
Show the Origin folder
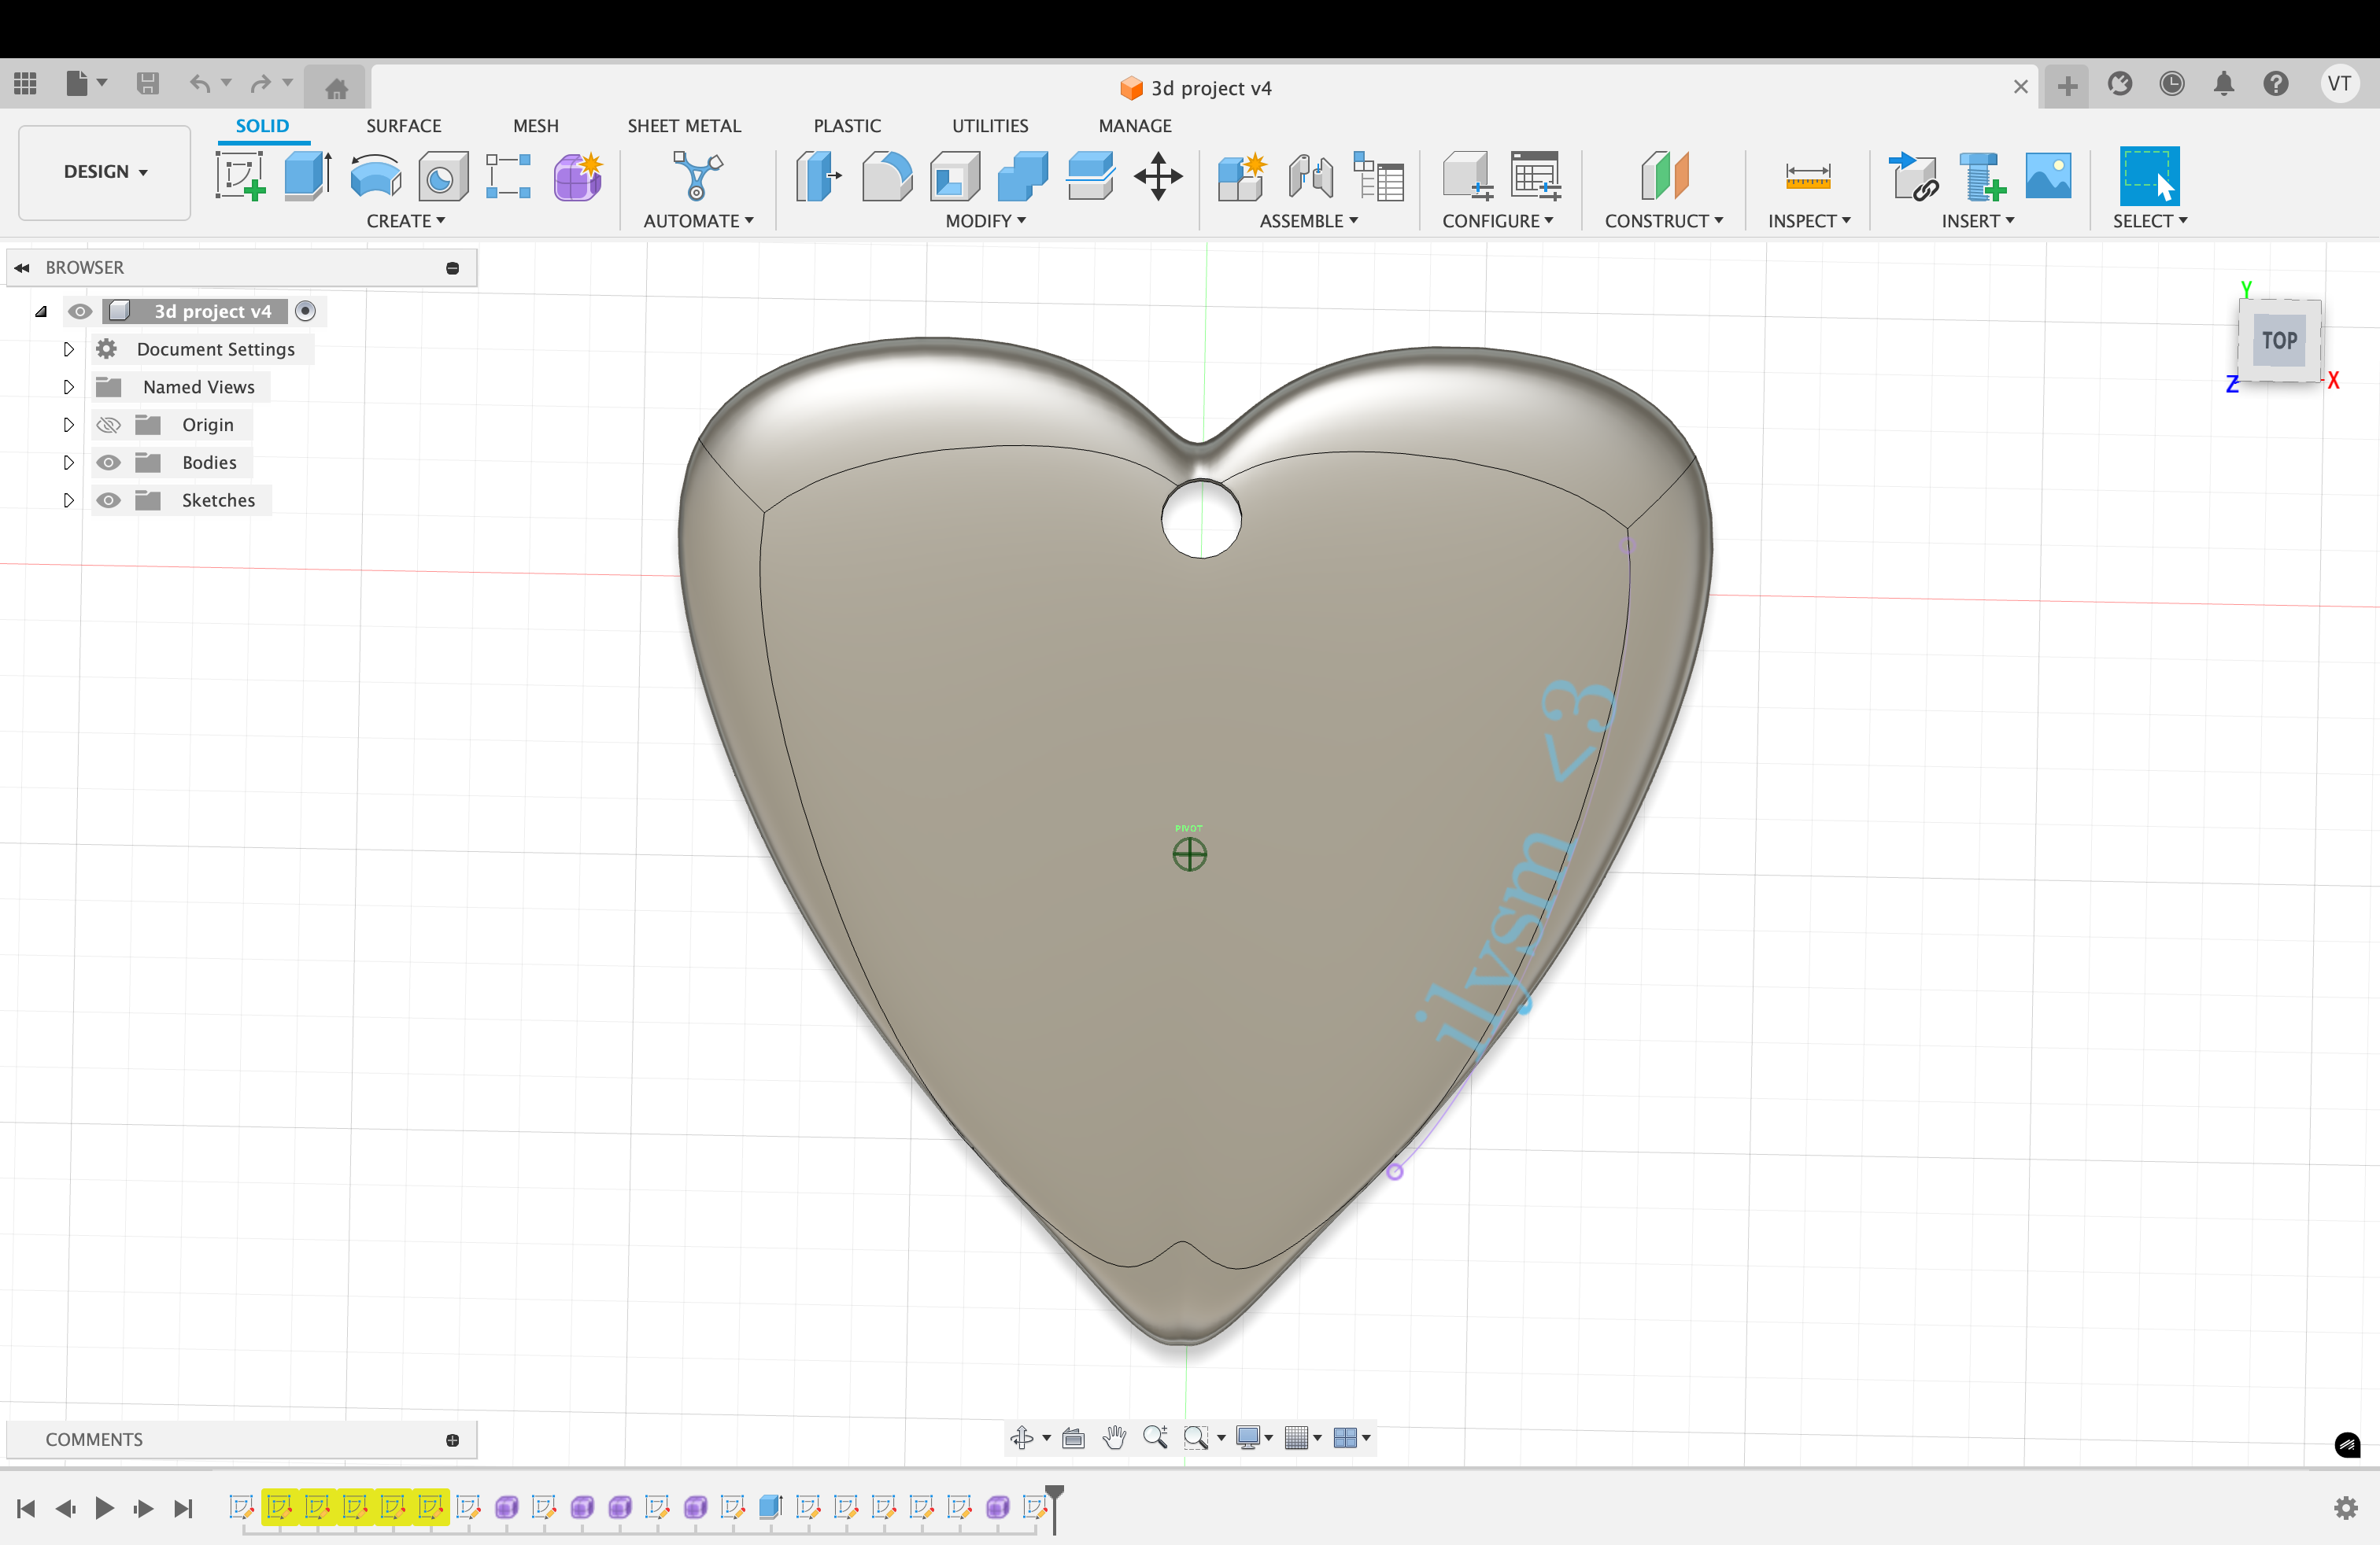pos(108,424)
